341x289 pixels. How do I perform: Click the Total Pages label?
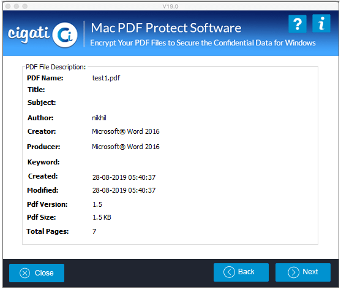tap(47, 231)
